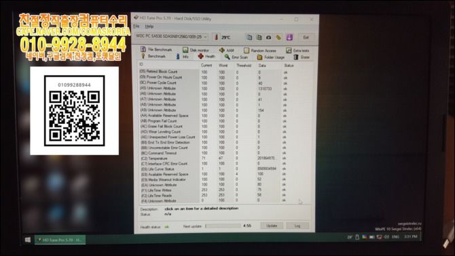Click the network tray icon
The image size is (455, 256).
(x=379, y=237)
